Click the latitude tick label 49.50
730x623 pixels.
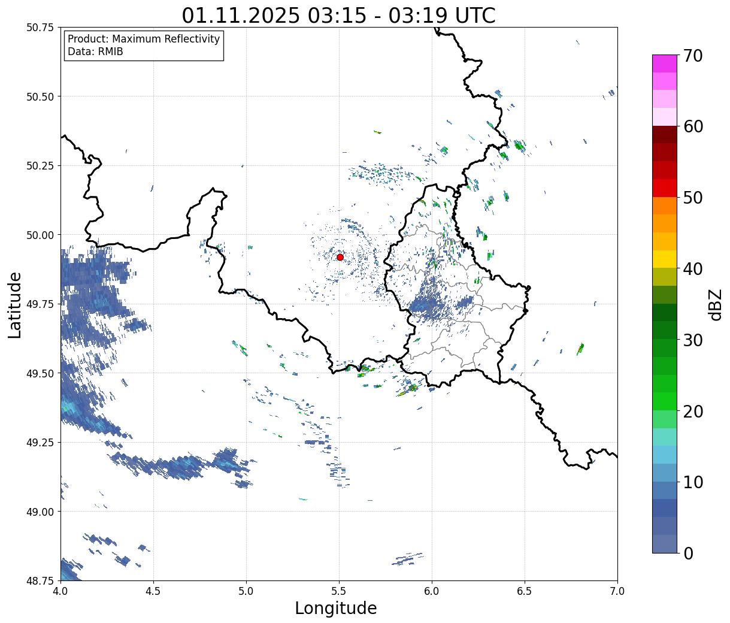point(40,373)
